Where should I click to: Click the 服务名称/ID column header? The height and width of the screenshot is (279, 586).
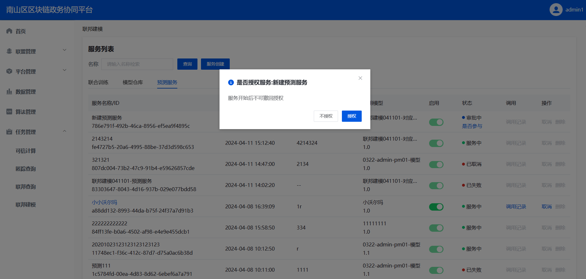click(x=105, y=103)
